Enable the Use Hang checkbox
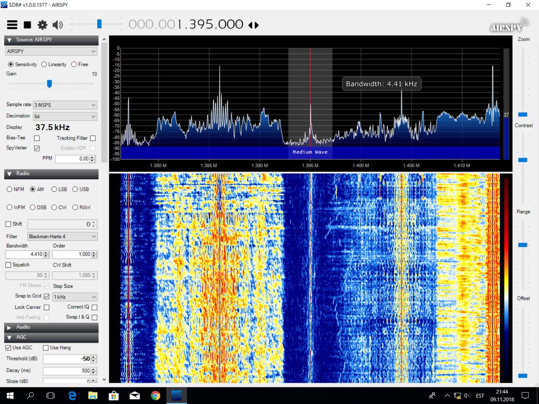The height and width of the screenshot is (404, 539). pos(46,348)
